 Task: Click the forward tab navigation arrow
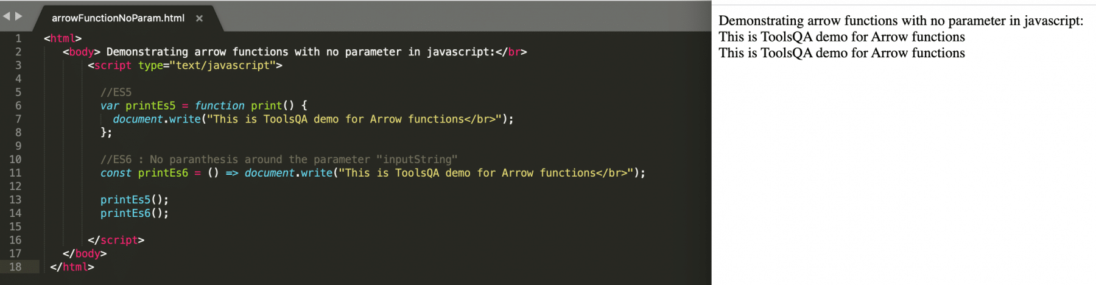(x=19, y=16)
